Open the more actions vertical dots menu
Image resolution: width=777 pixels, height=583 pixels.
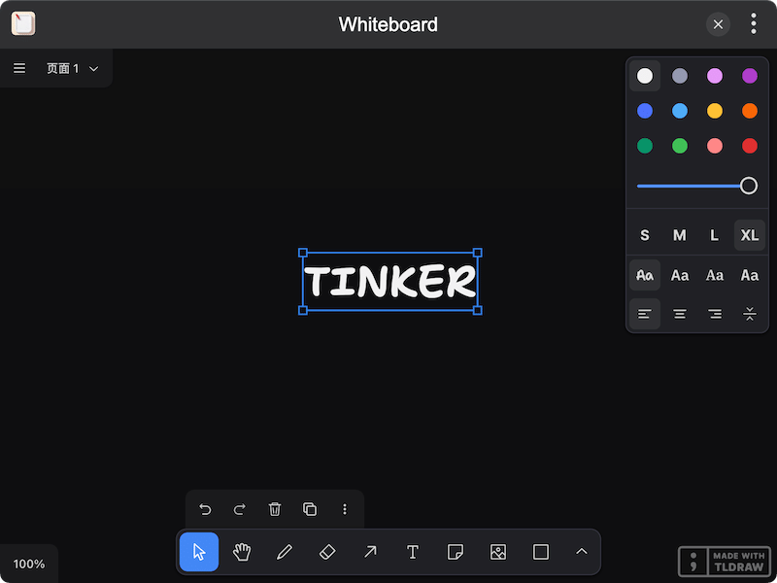point(345,509)
